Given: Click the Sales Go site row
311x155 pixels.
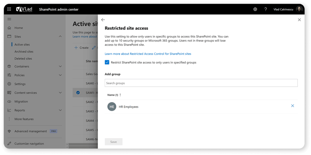Looking at the screenshot, I should click(x=85, y=74).
